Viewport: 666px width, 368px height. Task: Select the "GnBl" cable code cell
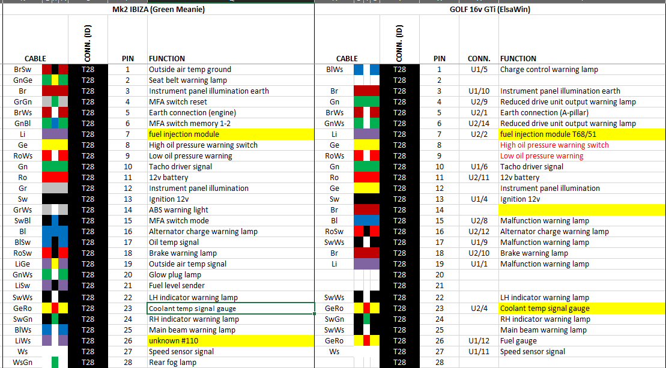click(22, 124)
